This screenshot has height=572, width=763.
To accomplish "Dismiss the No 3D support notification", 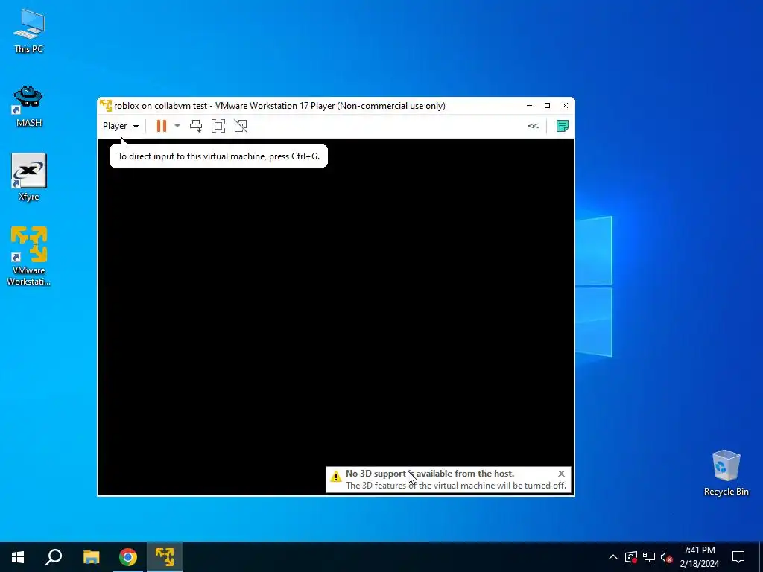I will pos(561,473).
